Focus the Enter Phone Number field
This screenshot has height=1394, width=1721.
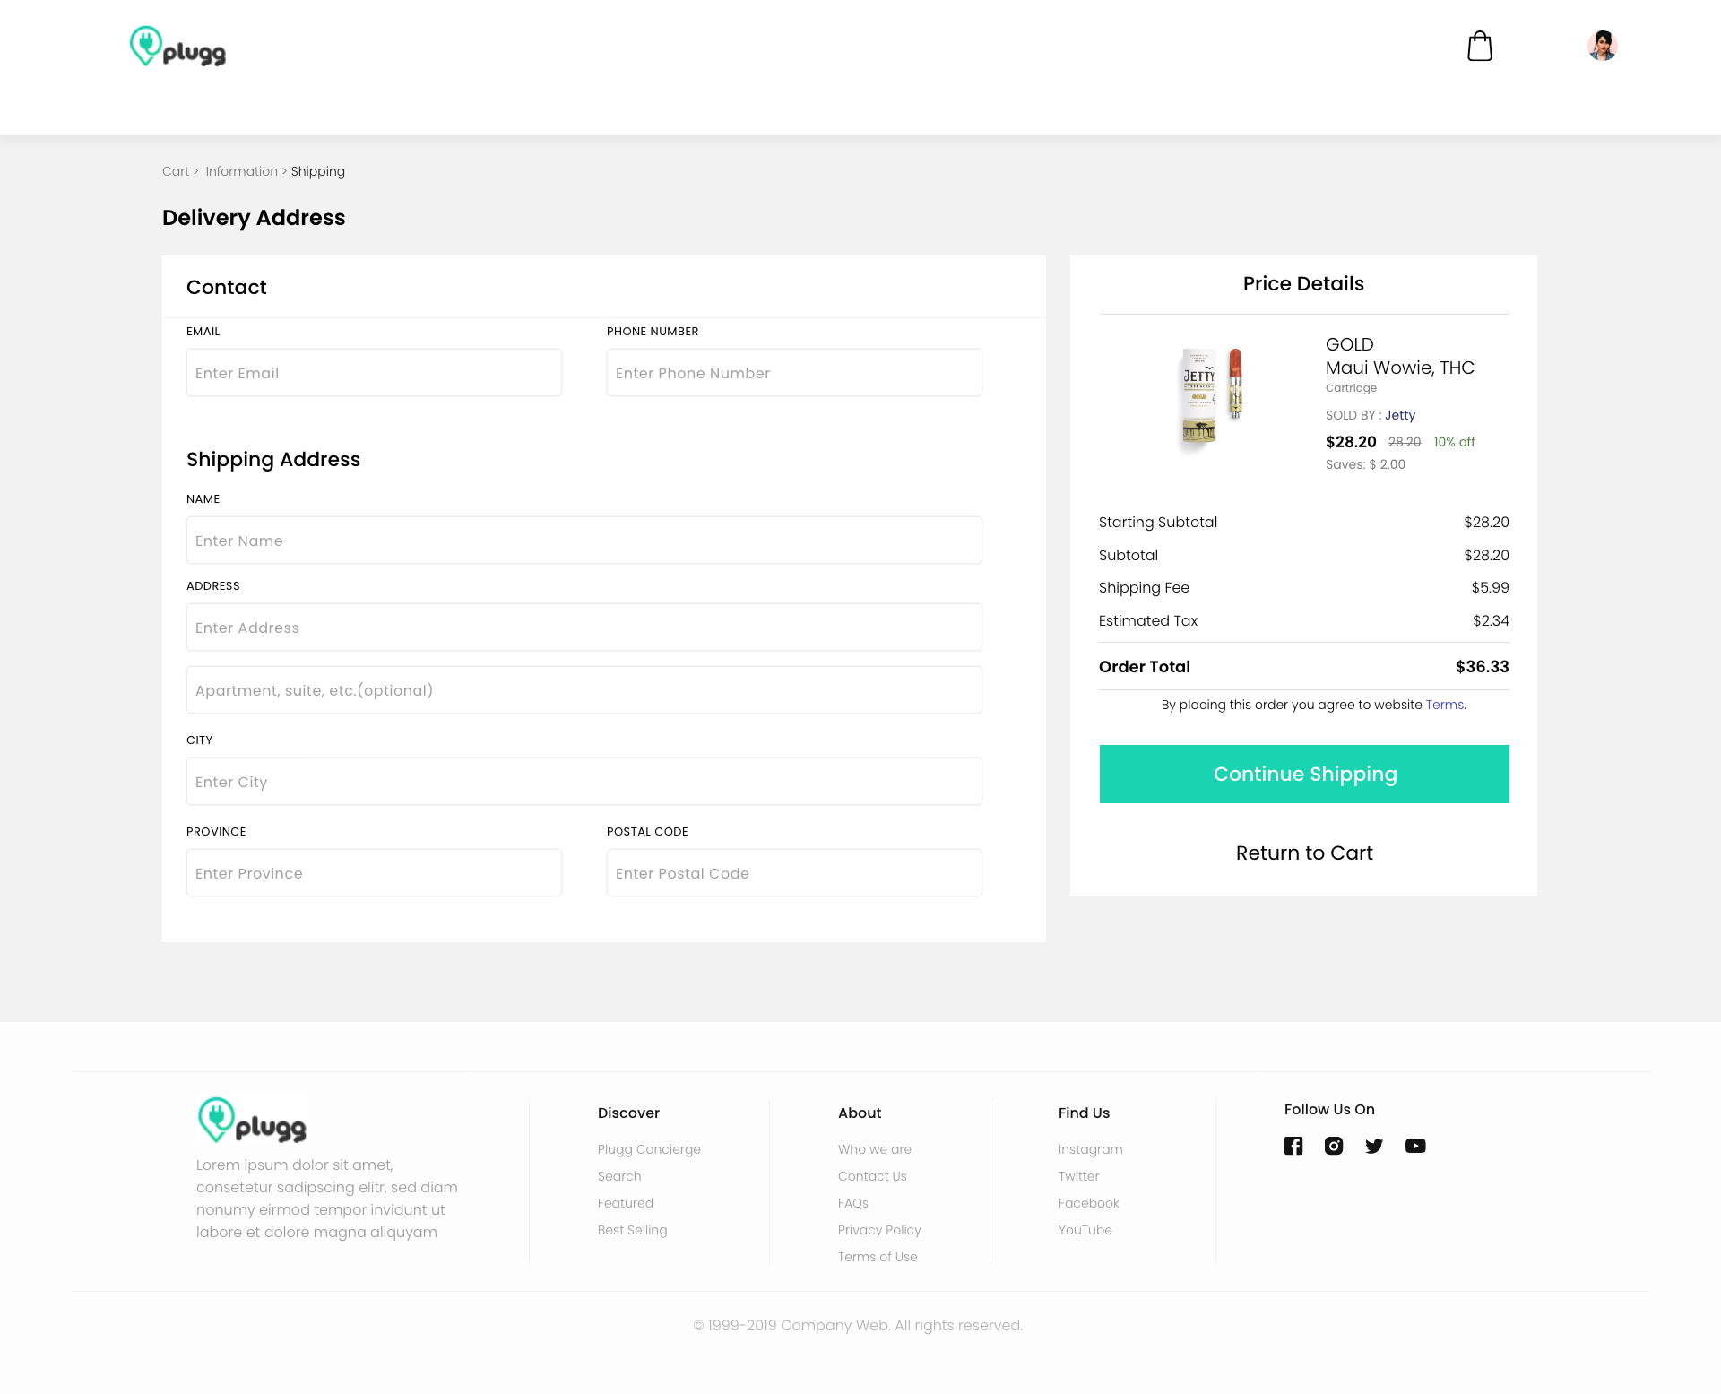pos(794,373)
